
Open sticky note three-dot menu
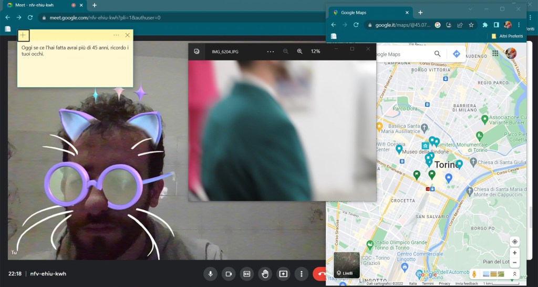(x=116, y=35)
